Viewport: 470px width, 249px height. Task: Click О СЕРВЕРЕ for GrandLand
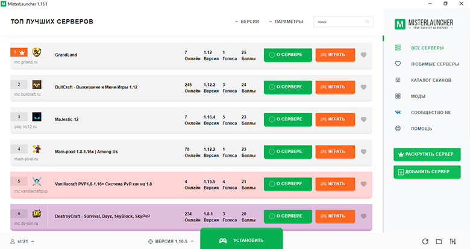288,55
